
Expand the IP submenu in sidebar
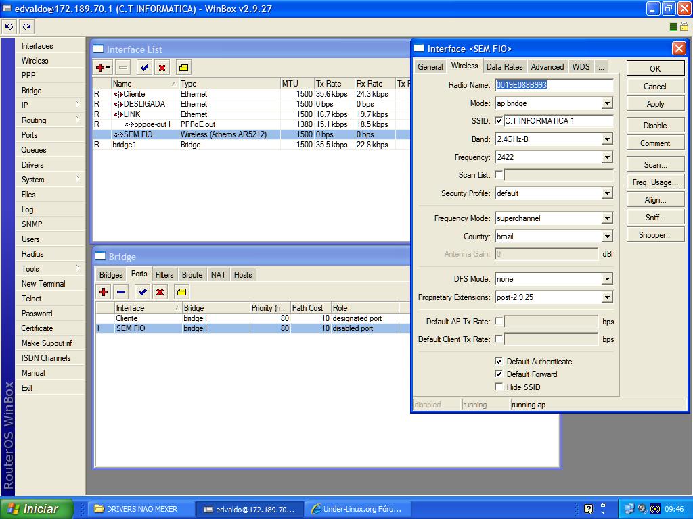50,105
